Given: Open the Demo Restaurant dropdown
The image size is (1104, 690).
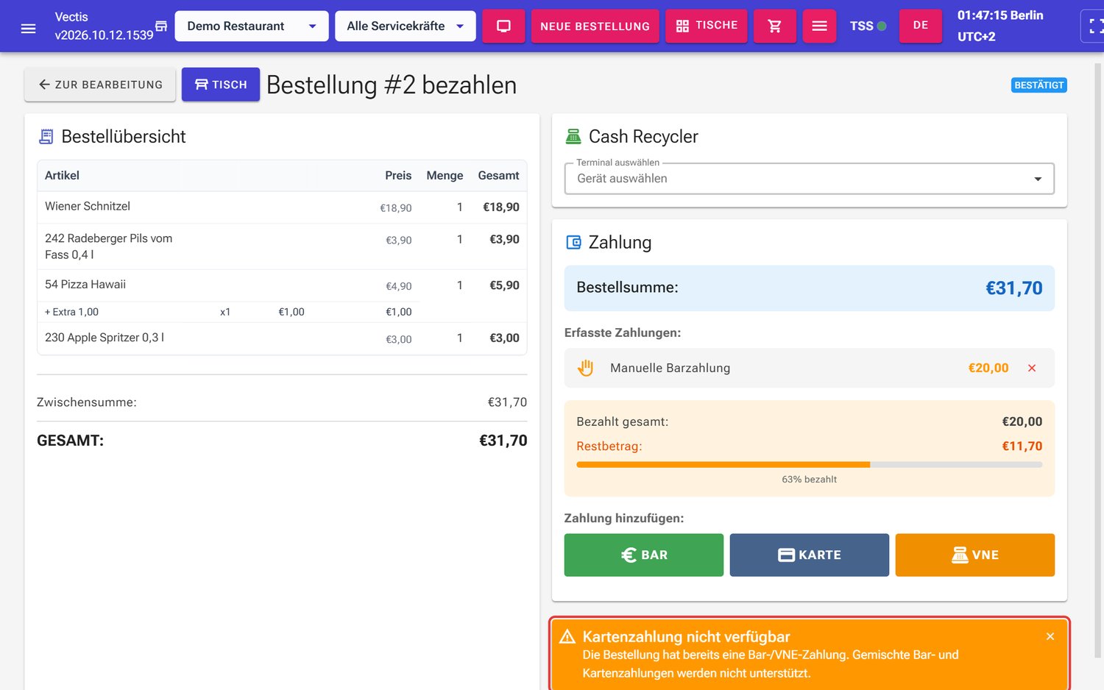Looking at the screenshot, I should point(252,26).
